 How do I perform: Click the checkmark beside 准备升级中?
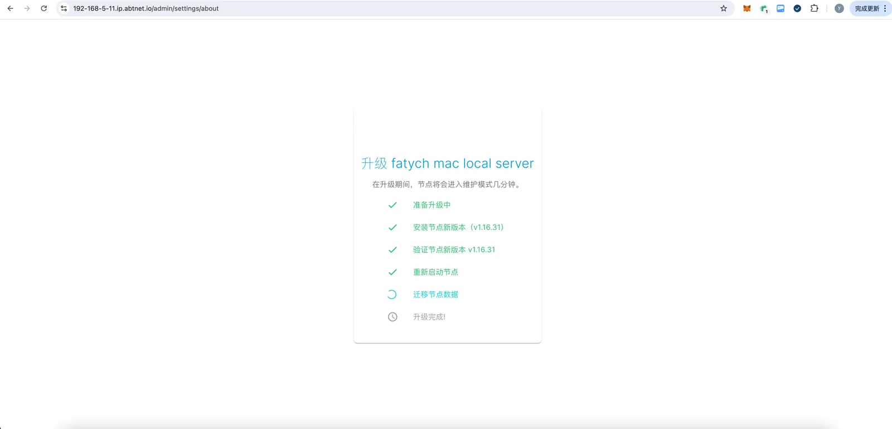[392, 205]
